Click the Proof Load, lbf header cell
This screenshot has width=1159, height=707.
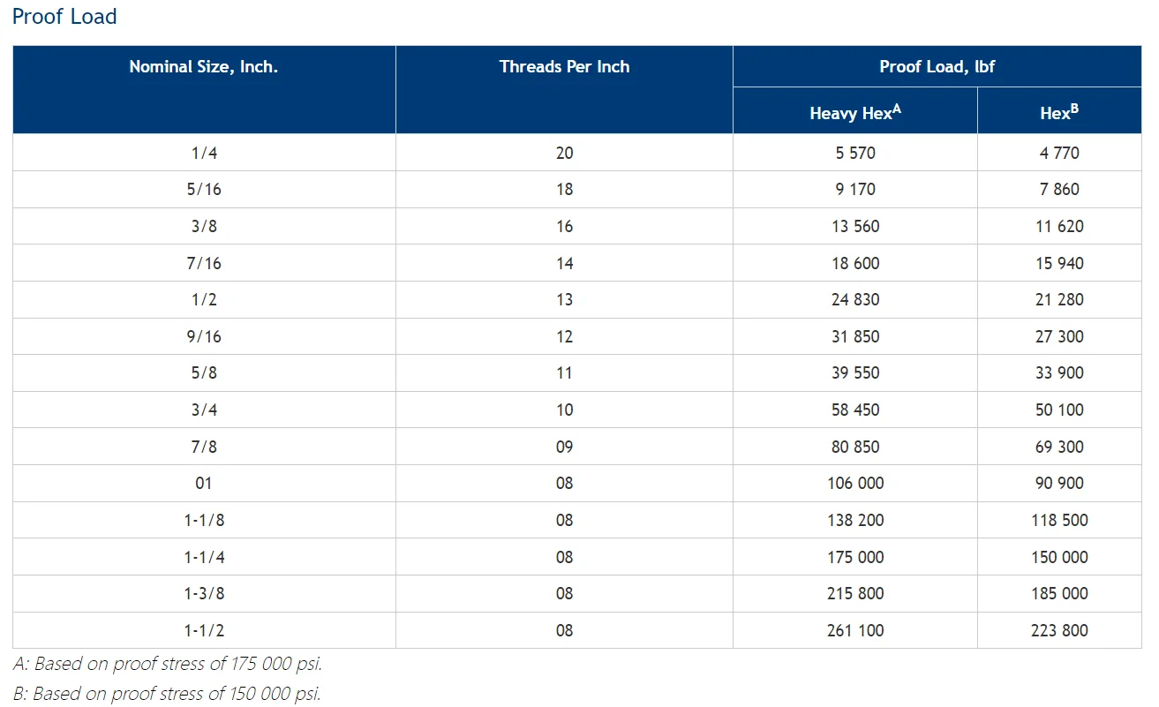click(x=937, y=67)
